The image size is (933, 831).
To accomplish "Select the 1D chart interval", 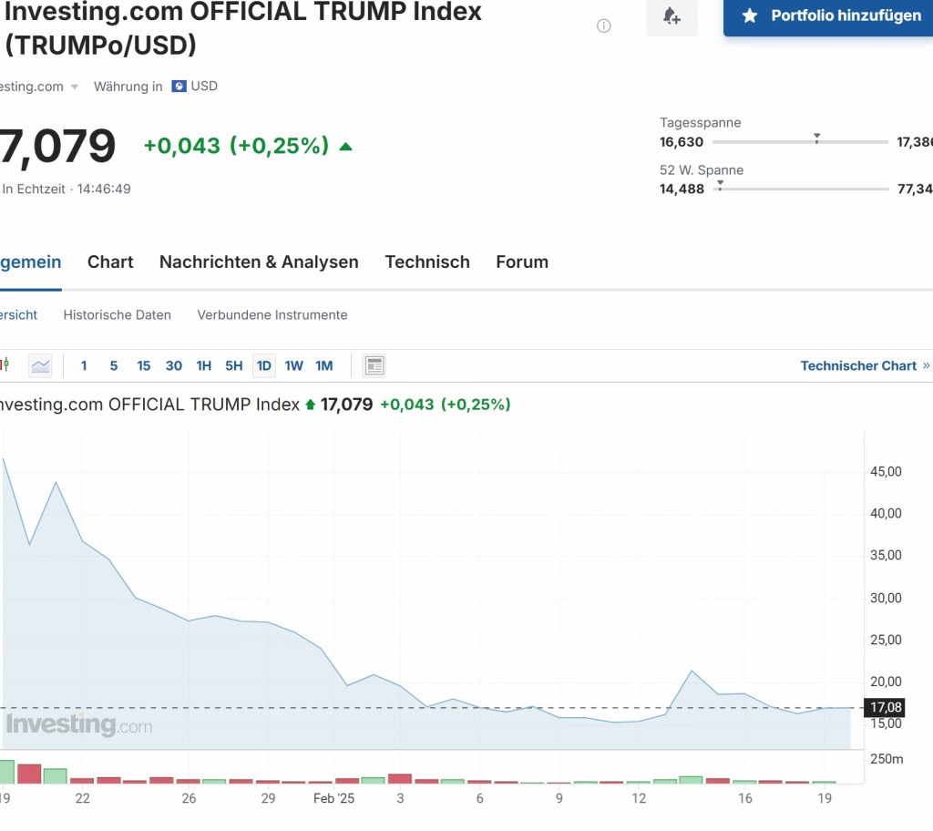I will tap(263, 366).
